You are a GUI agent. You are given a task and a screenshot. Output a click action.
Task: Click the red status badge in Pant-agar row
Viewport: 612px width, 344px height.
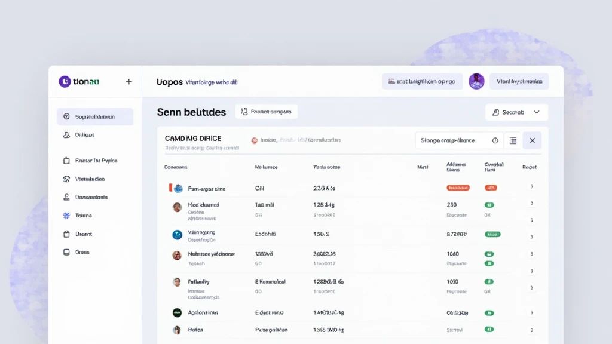pos(458,188)
